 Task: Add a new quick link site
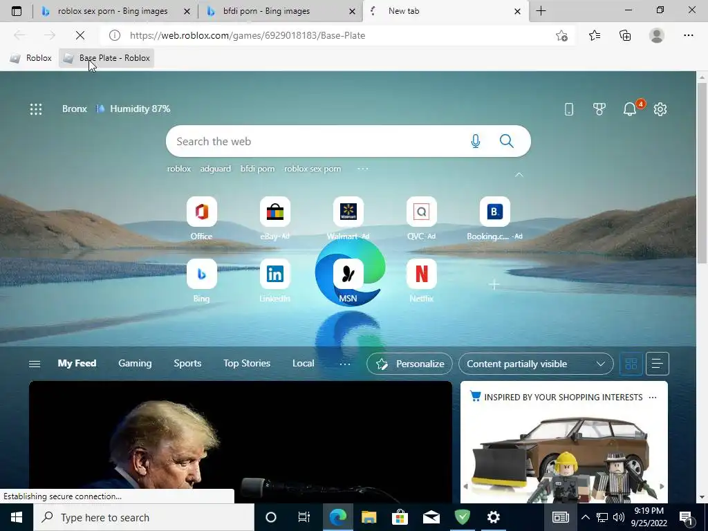[x=494, y=284]
